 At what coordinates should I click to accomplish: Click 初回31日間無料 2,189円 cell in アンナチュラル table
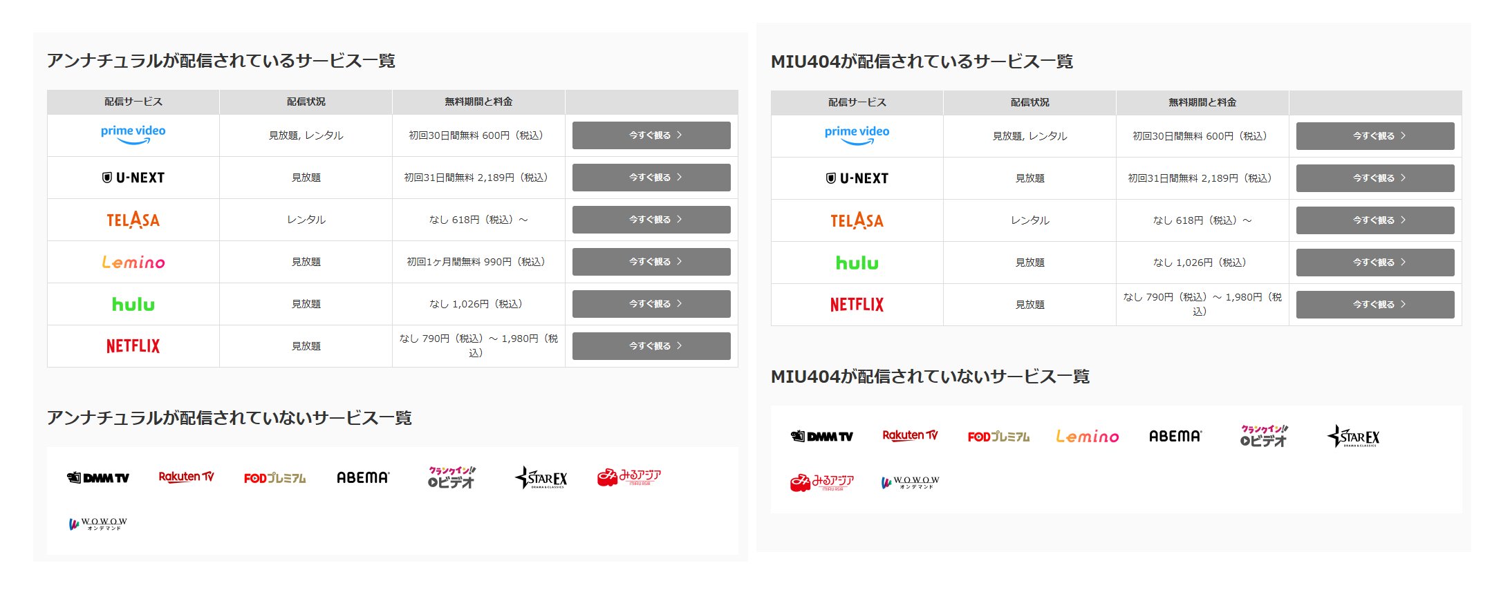click(x=478, y=178)
